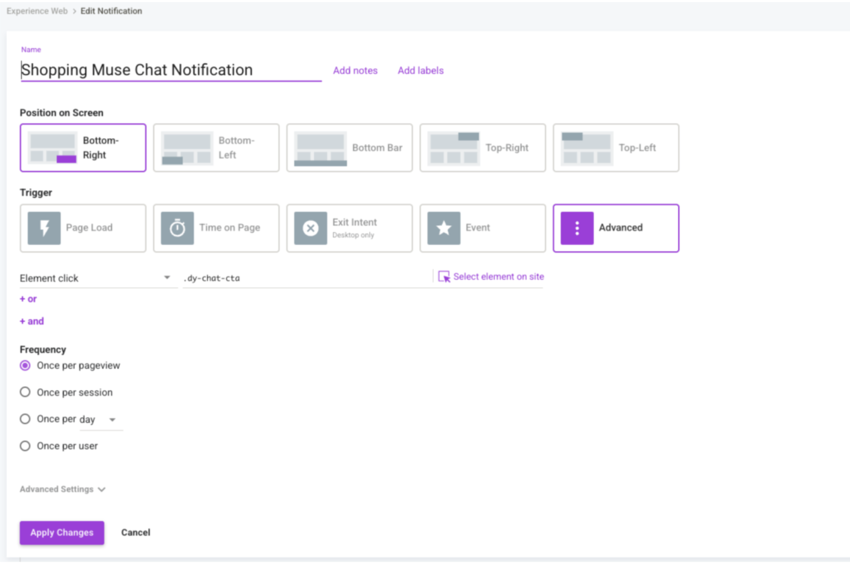Expand the Advanced Settings section
The width and height of the screenshot is (850, 563).
(x=62, y=489)
